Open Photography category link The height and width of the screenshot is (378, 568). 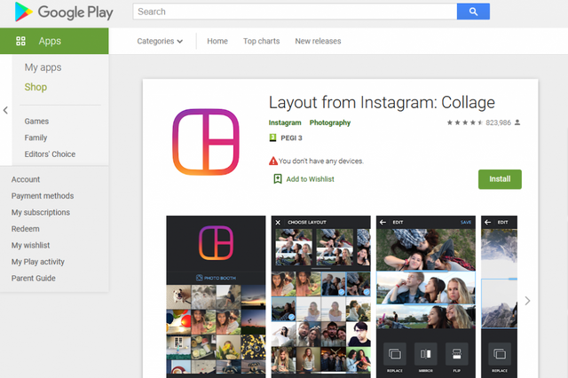(330, 122)
